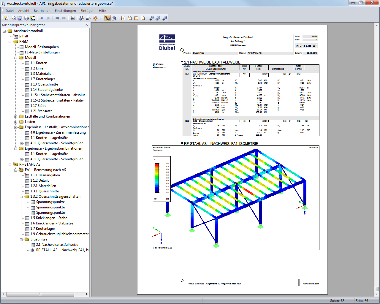Click the filter page icon with funnel
The image size is (380, 304).
pyautogui.click(x=123, y=18)
